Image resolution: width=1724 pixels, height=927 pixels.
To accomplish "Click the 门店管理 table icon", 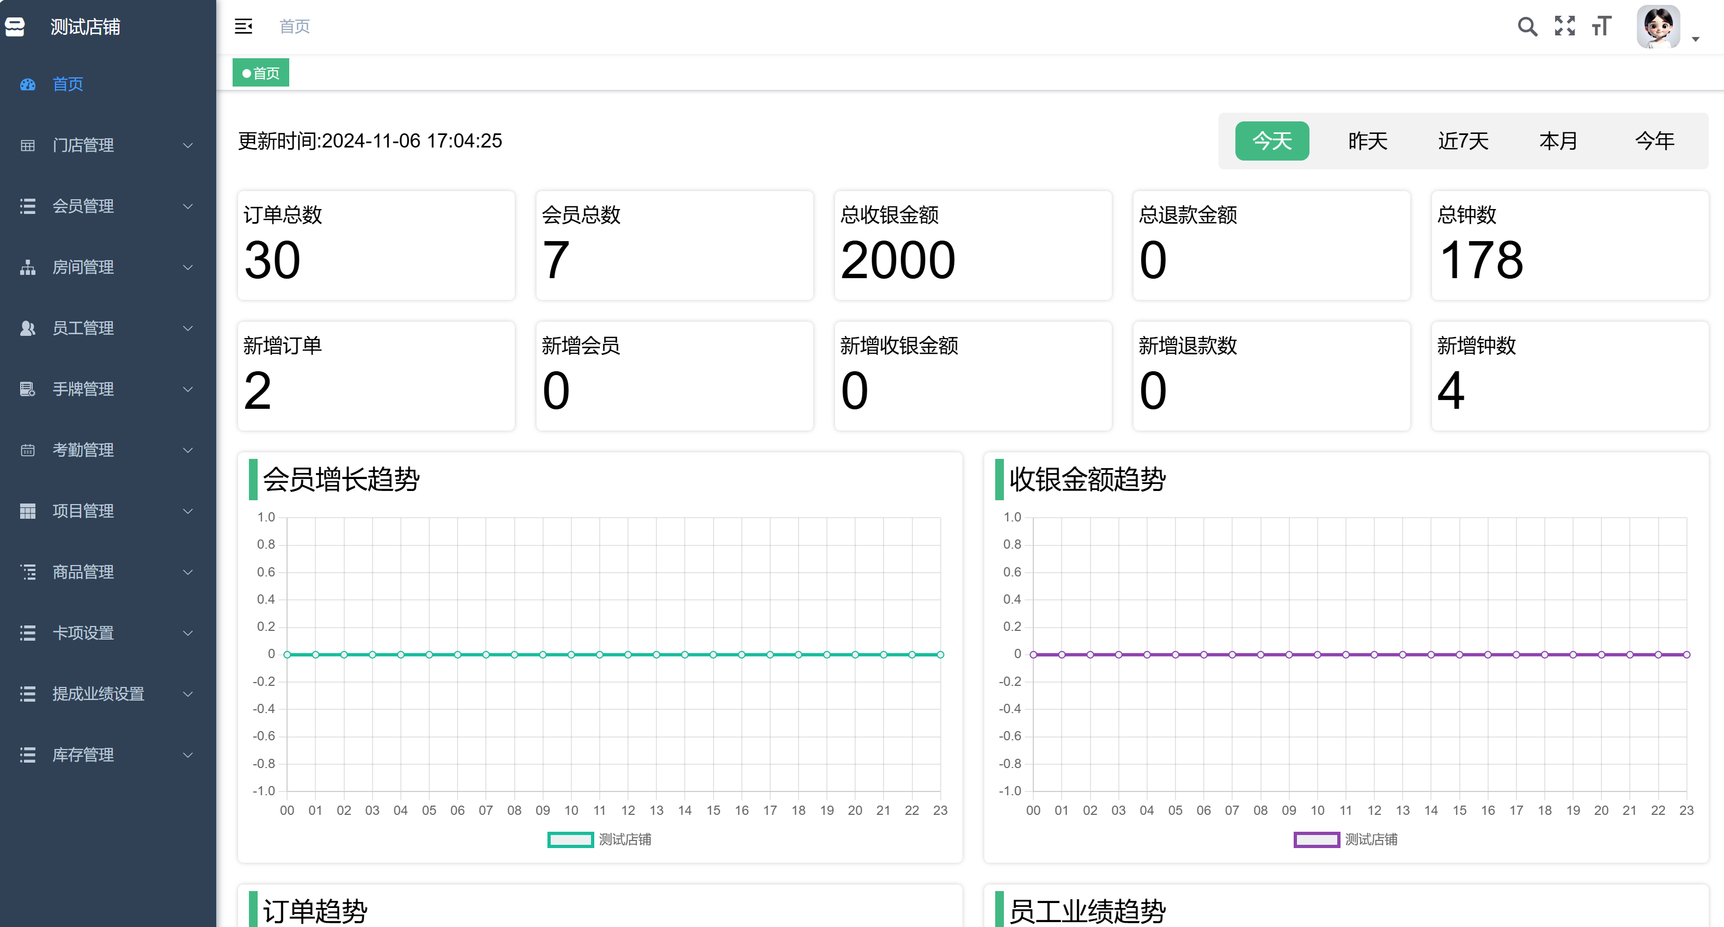I will [x=27, y=145].
